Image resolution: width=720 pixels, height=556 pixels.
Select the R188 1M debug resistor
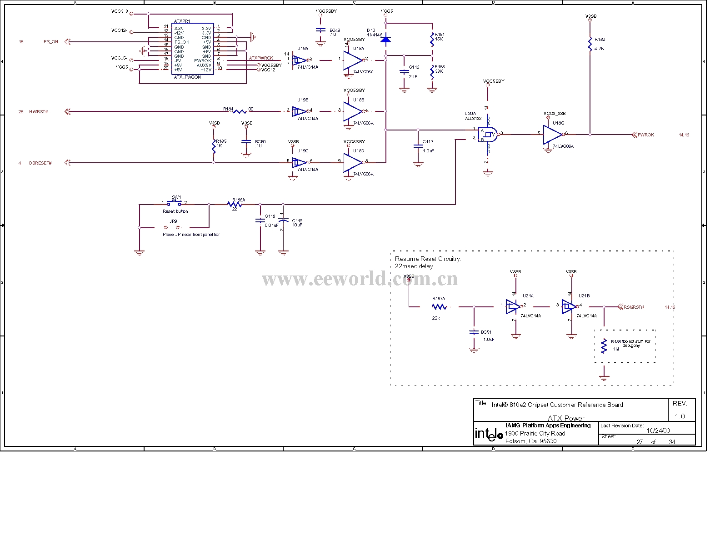click(604, 346)
